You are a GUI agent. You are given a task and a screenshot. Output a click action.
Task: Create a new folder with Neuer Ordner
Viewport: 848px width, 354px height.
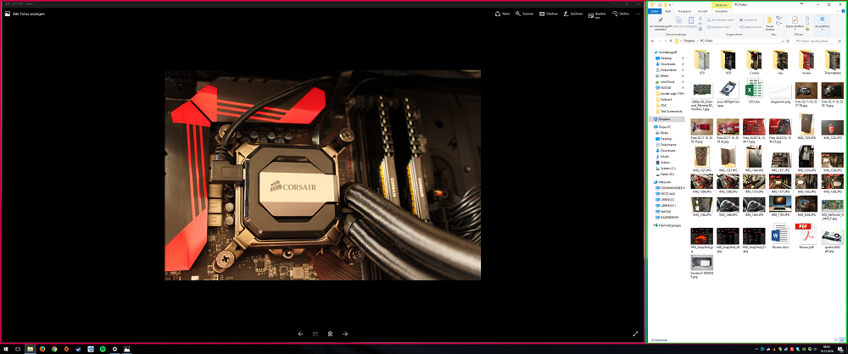[770, 25]
